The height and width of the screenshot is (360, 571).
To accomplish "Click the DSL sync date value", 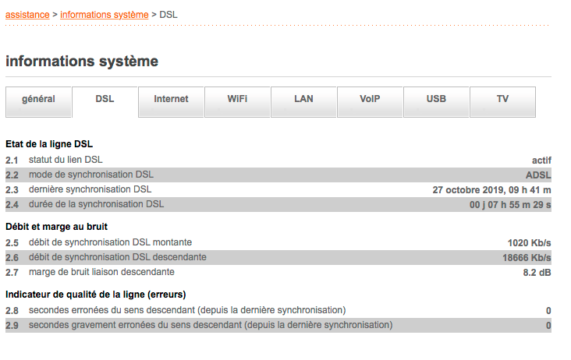I will 491,190.
